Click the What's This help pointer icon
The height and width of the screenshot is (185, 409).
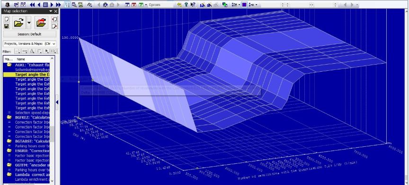(193, 5)
